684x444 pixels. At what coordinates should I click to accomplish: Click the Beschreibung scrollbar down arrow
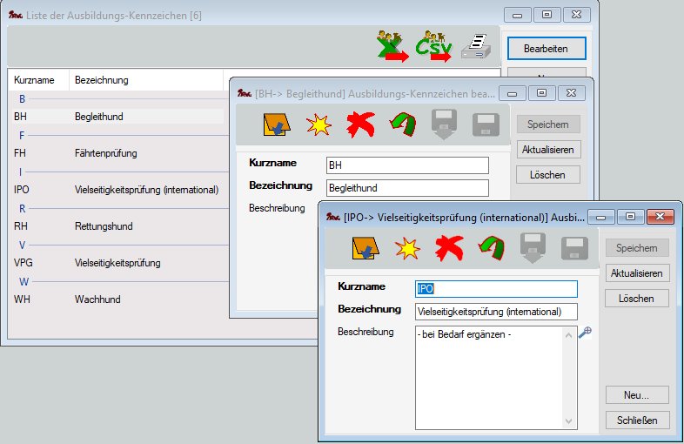click(571, 423)
